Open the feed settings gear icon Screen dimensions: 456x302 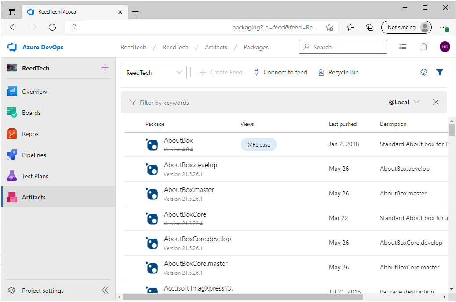click(424, 72)
